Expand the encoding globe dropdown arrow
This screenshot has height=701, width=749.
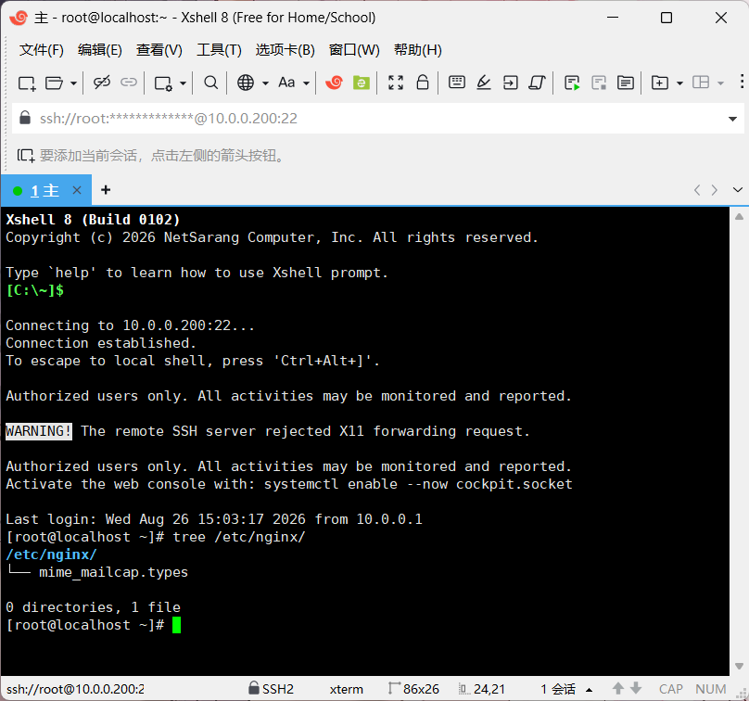click(x=266, y=83)
